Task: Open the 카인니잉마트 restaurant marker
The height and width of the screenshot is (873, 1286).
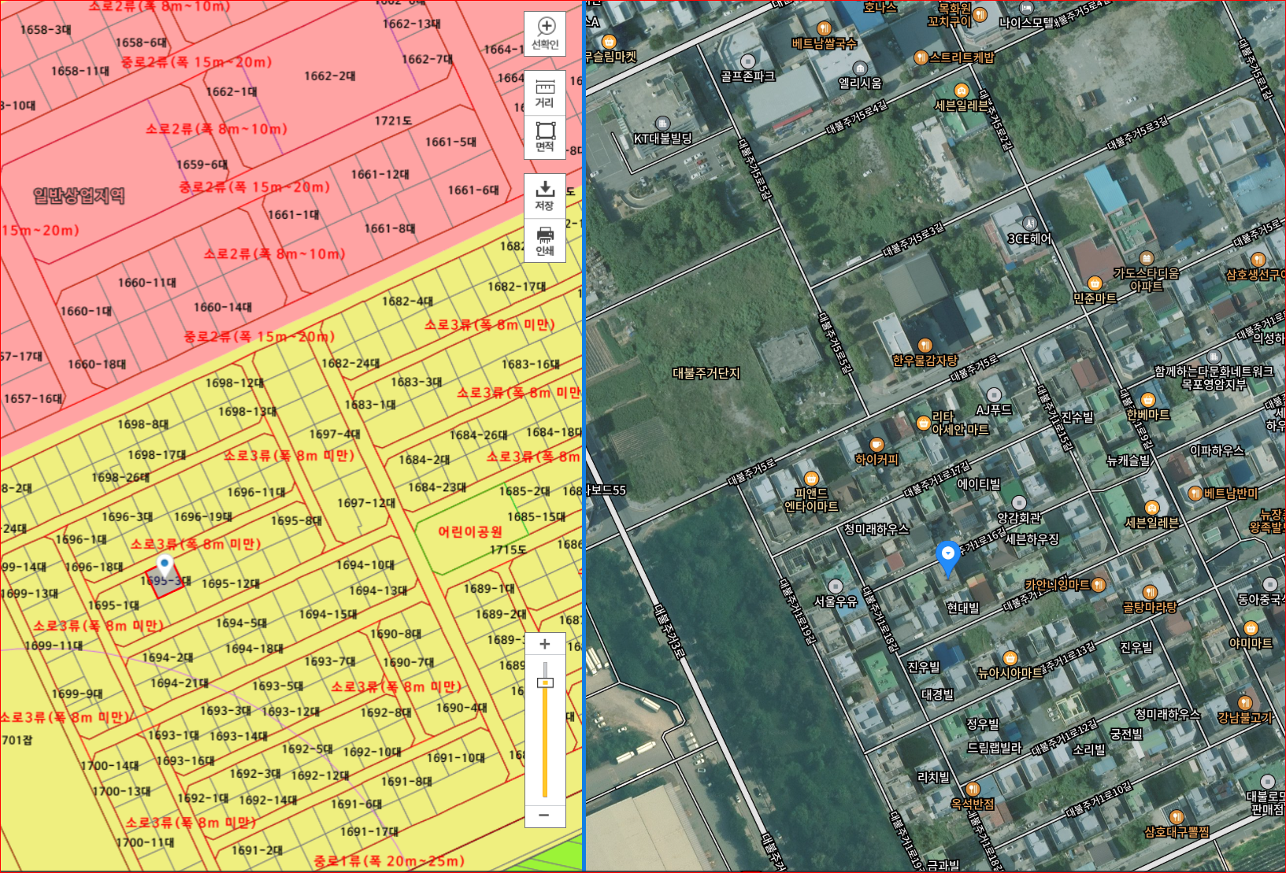Action: (x=1065, y=585)
